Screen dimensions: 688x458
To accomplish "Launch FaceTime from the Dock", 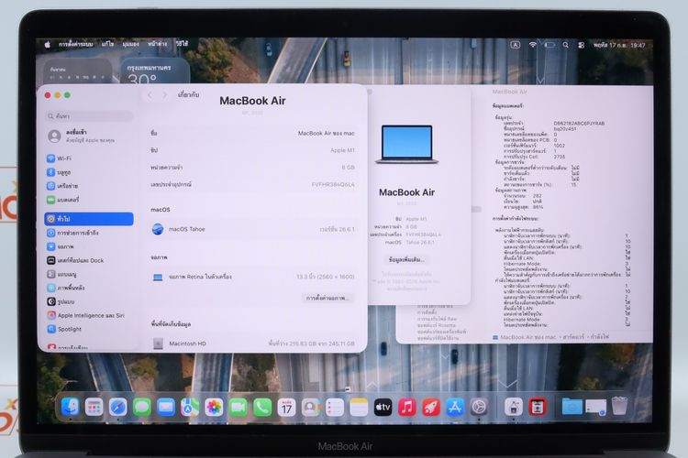I will coord(238,408).
